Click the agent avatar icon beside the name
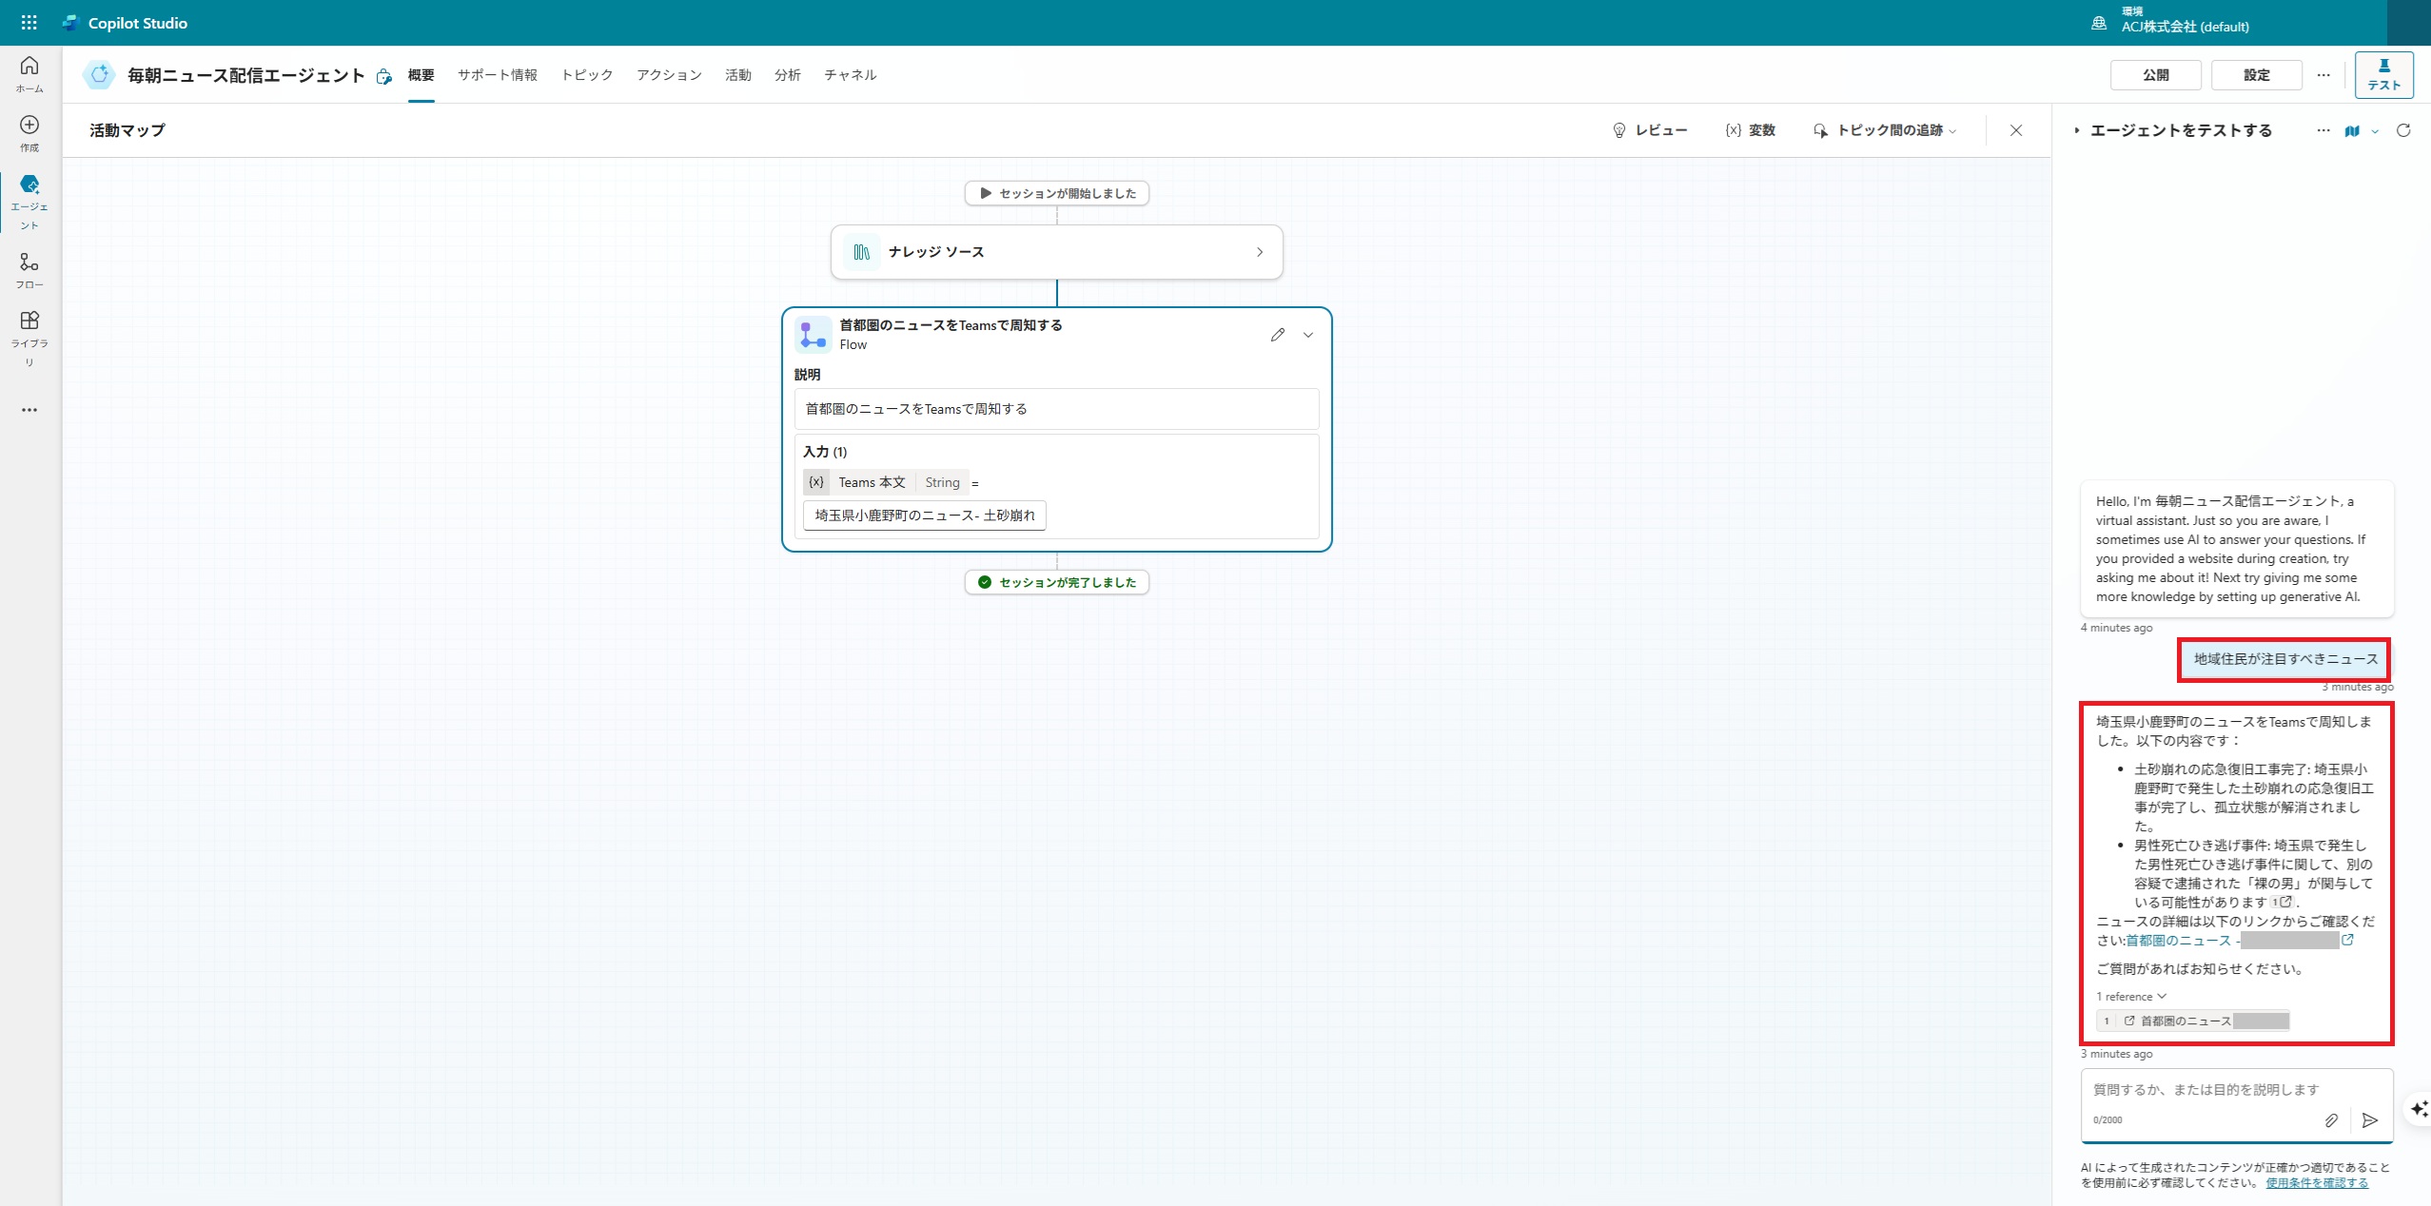2431x1206 pixels. tap(99, 74)
